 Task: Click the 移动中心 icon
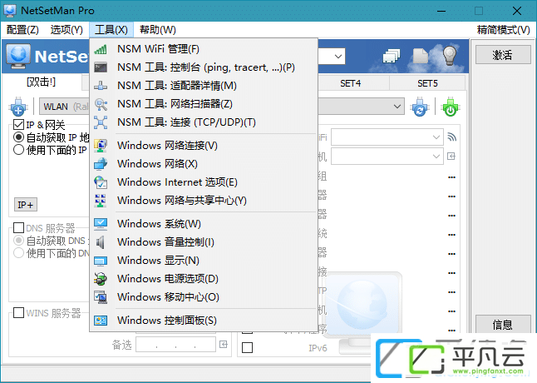[101, 297]
